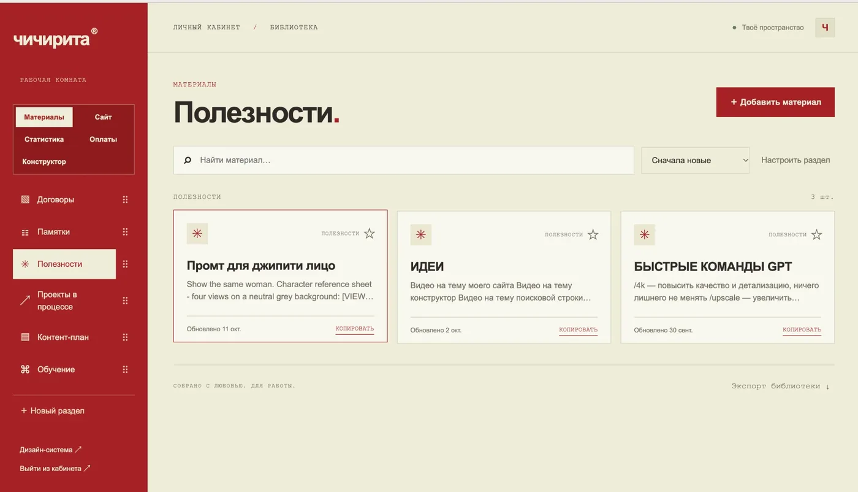Copy the БЫСТРЫЕ КОМАНДЫ GPT card content
The width and height of the screenshot is (858, 492).
tap(802, 330)
